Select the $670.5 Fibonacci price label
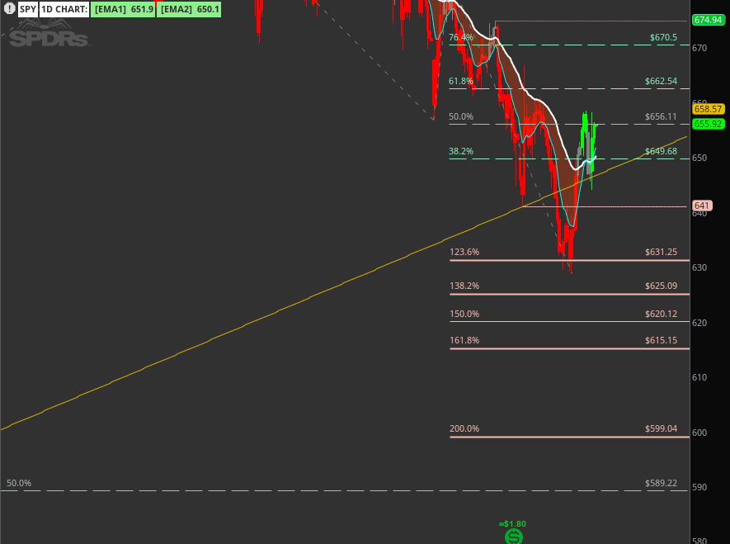Screen dimensions: 730x544 pos(663,37)
